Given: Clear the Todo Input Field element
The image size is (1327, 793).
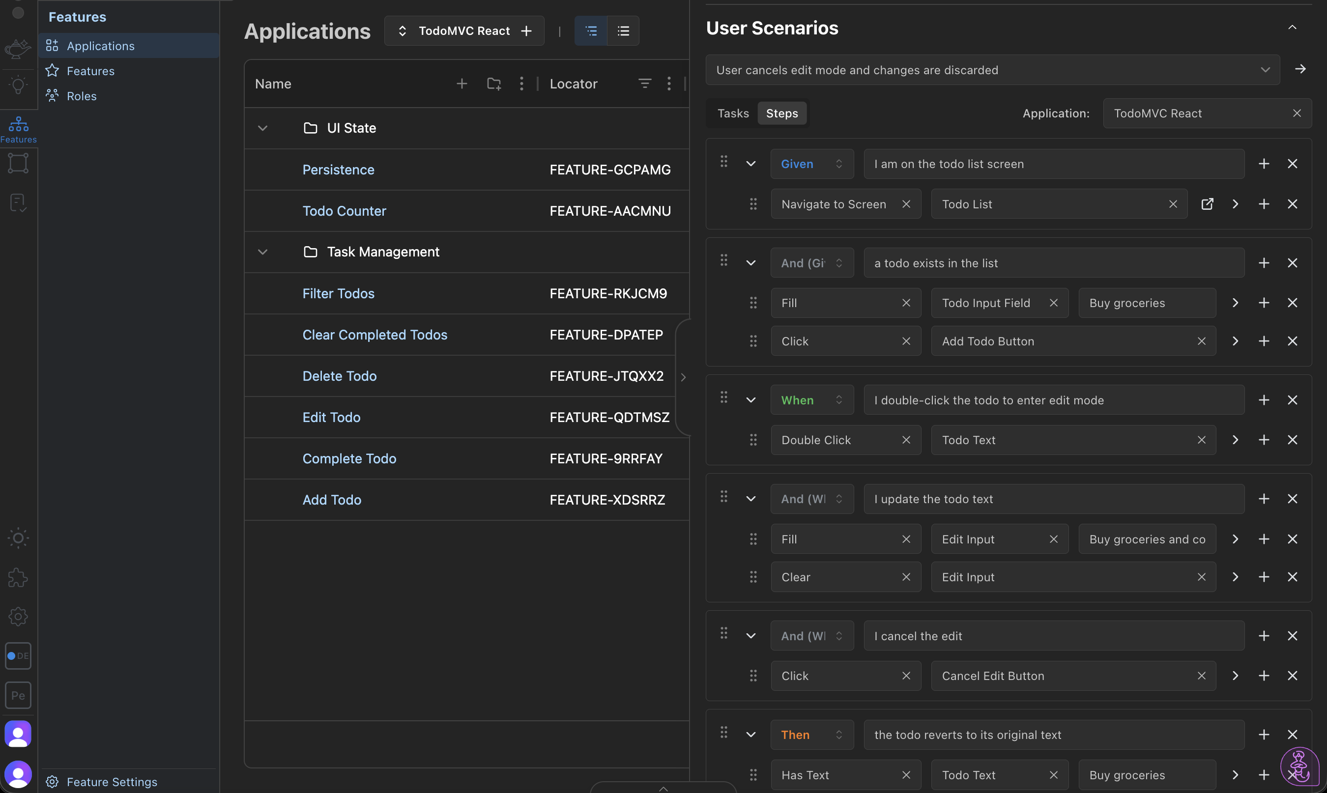Looking at the screenshot, I should coord(1053,303).
